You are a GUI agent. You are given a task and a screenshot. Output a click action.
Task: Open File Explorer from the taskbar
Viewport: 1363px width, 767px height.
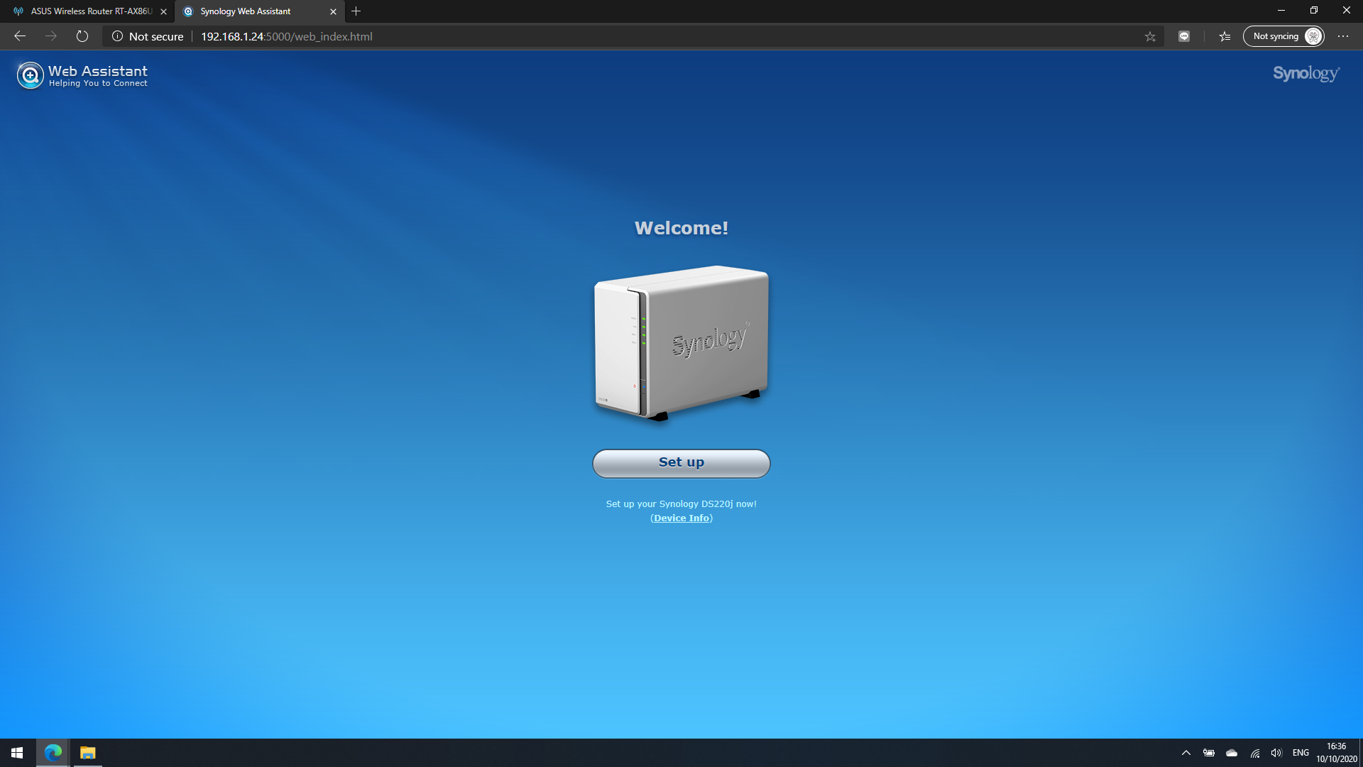point(87,753)
